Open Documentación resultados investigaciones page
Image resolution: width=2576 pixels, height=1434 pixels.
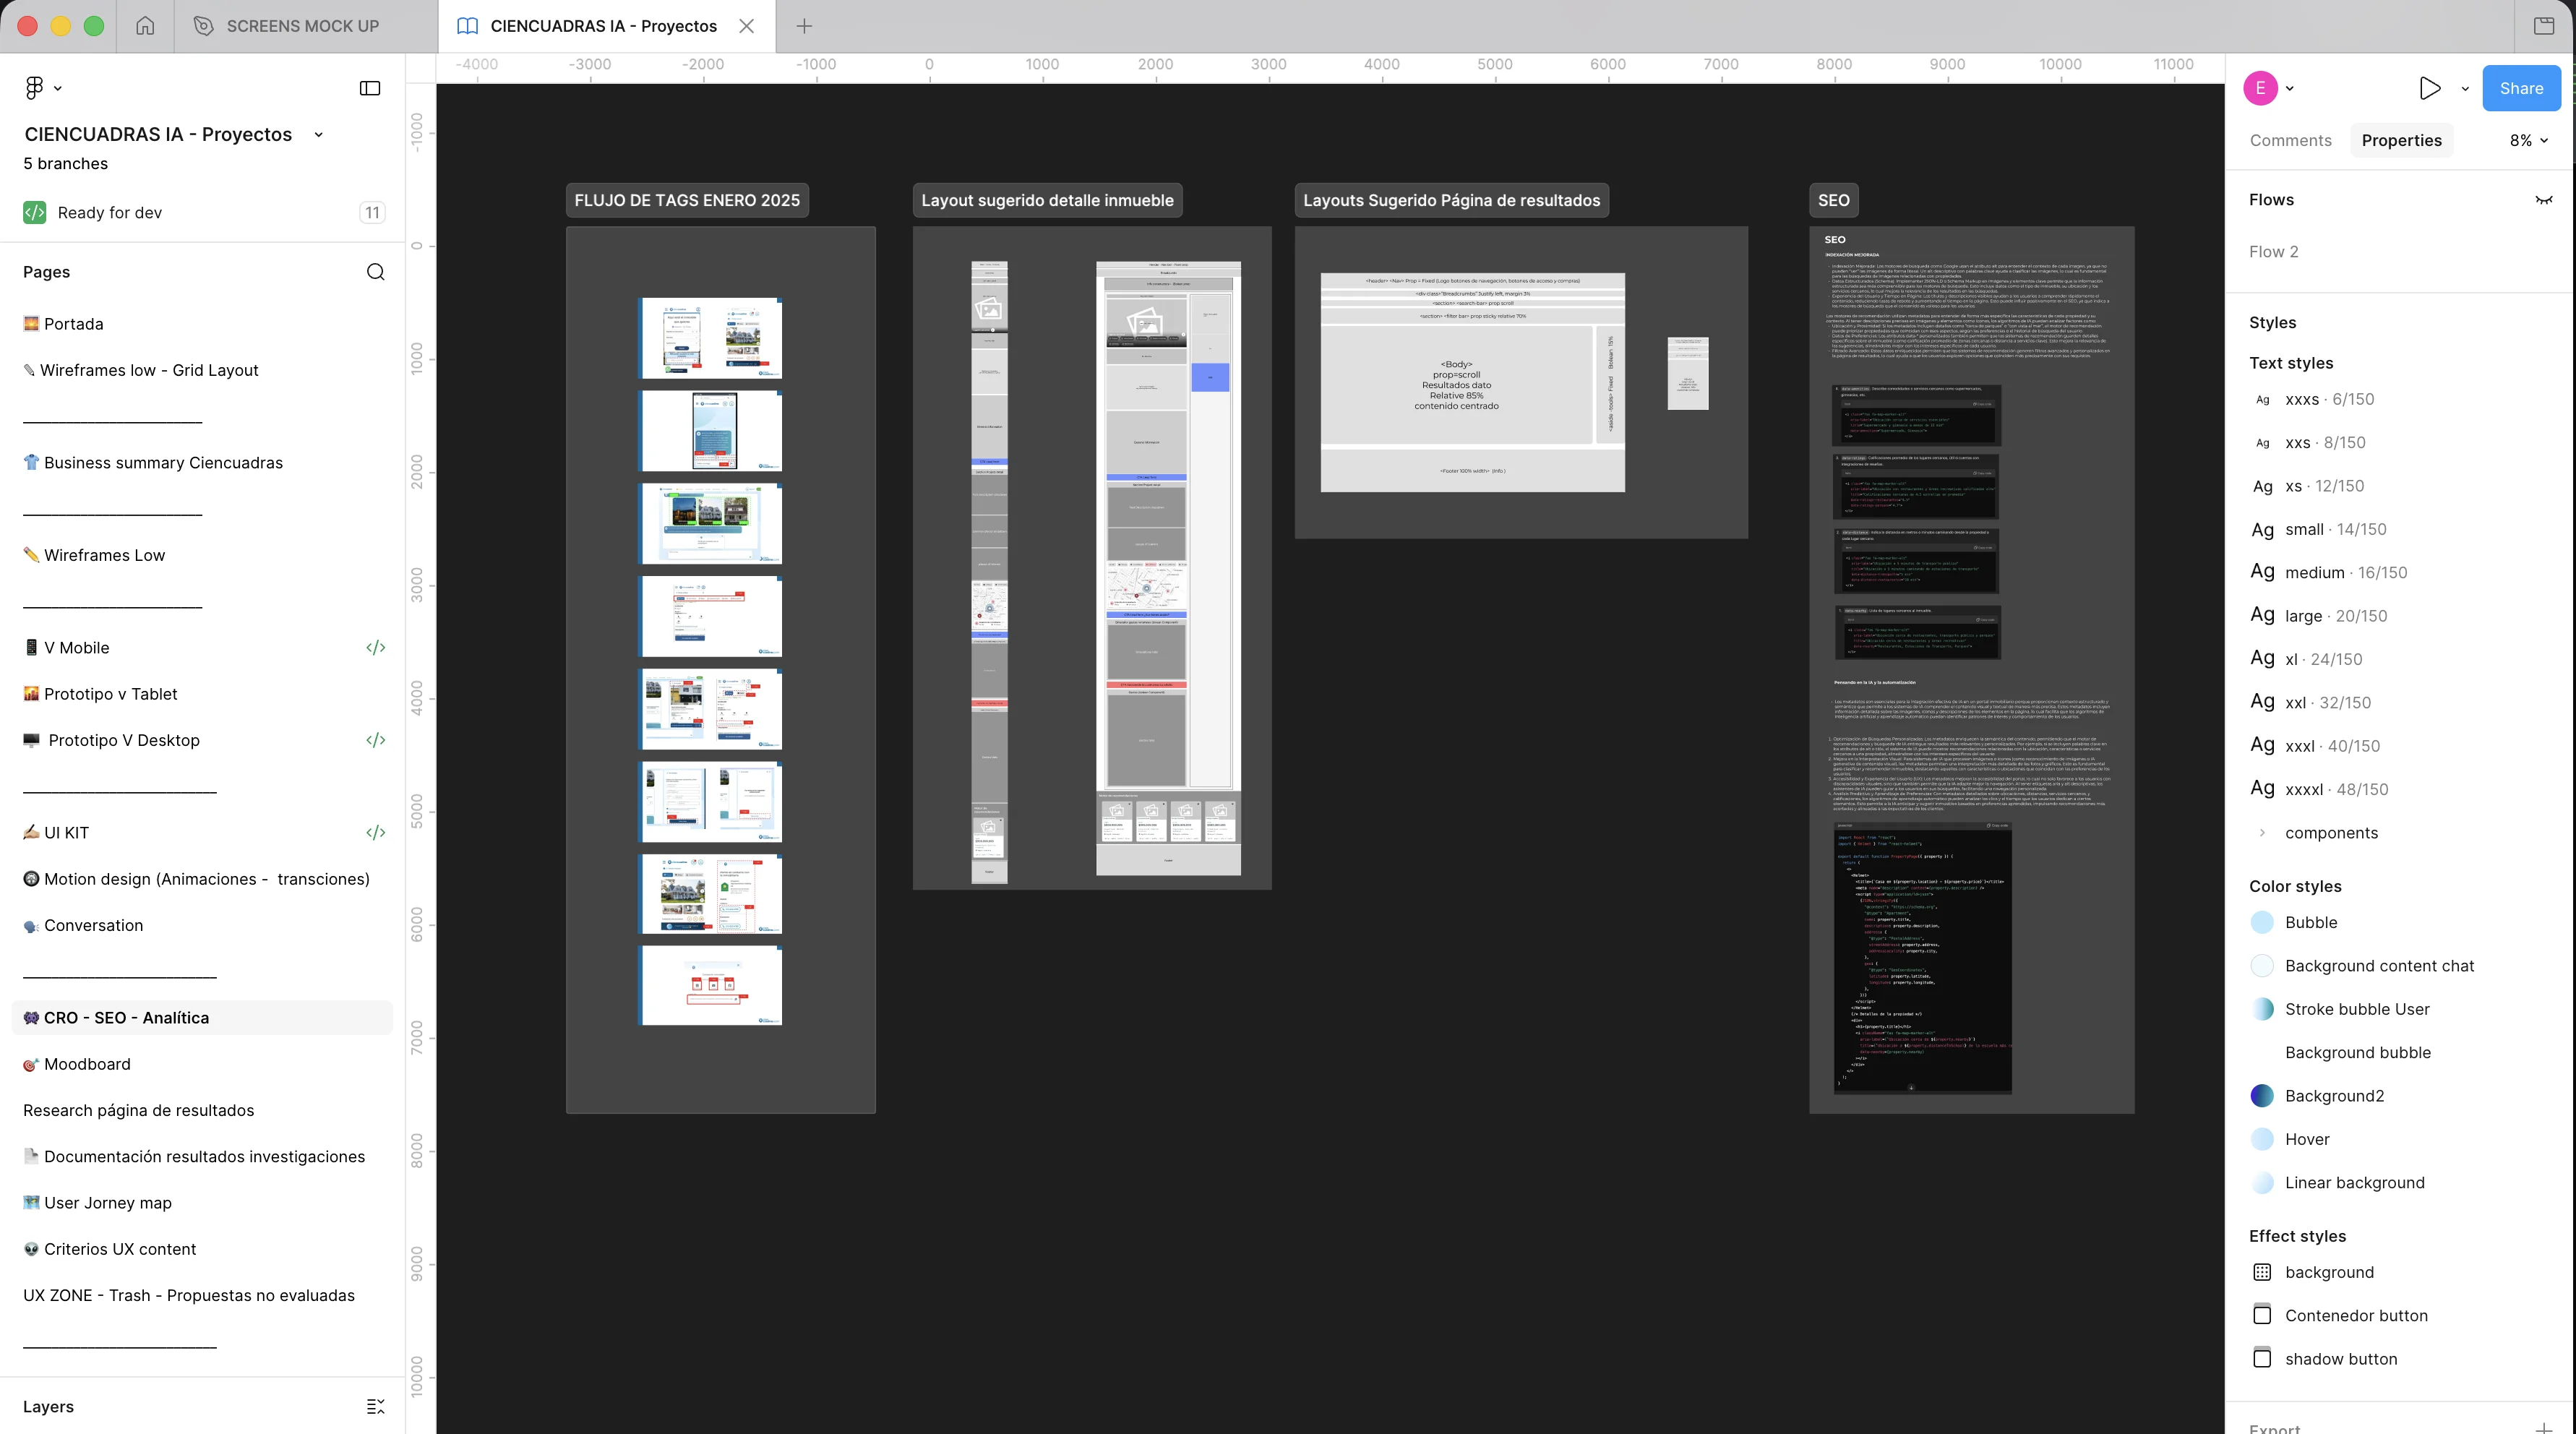tap(203, 1156)
